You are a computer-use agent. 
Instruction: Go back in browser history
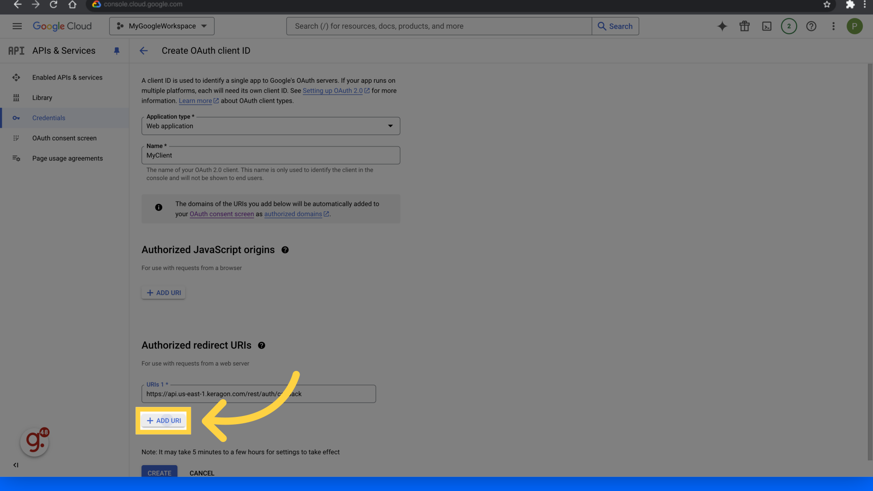tap(18, 5)
